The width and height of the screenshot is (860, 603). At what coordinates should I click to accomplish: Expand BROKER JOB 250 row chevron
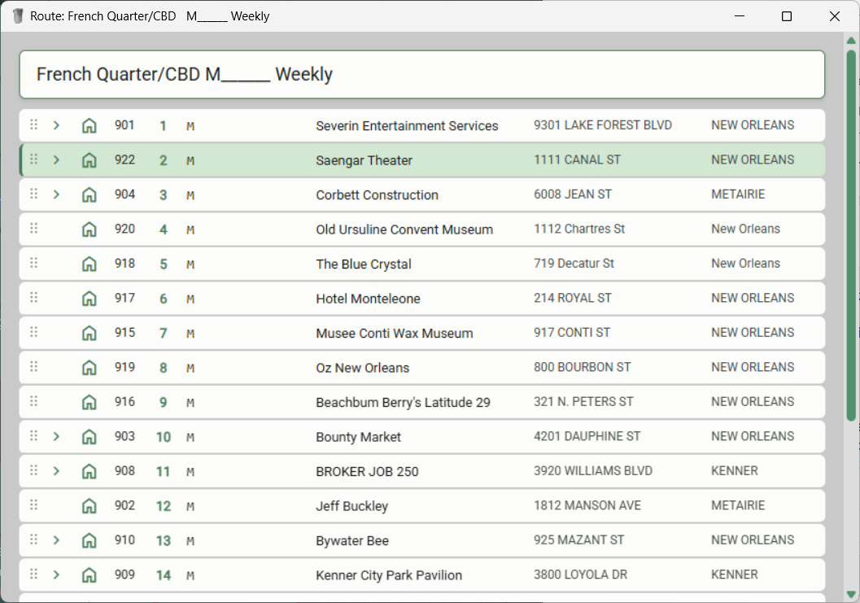click(56, 471)
